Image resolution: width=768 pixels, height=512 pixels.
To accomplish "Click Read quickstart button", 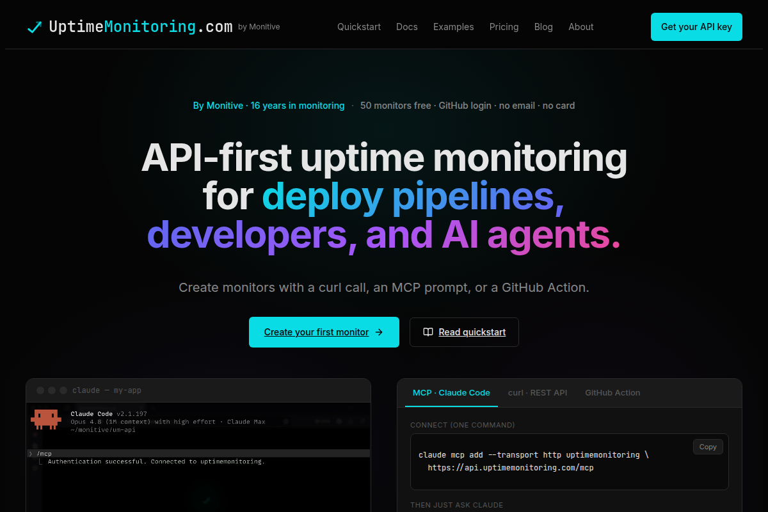I will point(464,332).
